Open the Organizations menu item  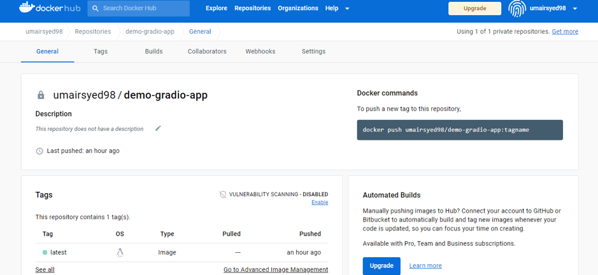pyautogui.click(x=298, y=8)
